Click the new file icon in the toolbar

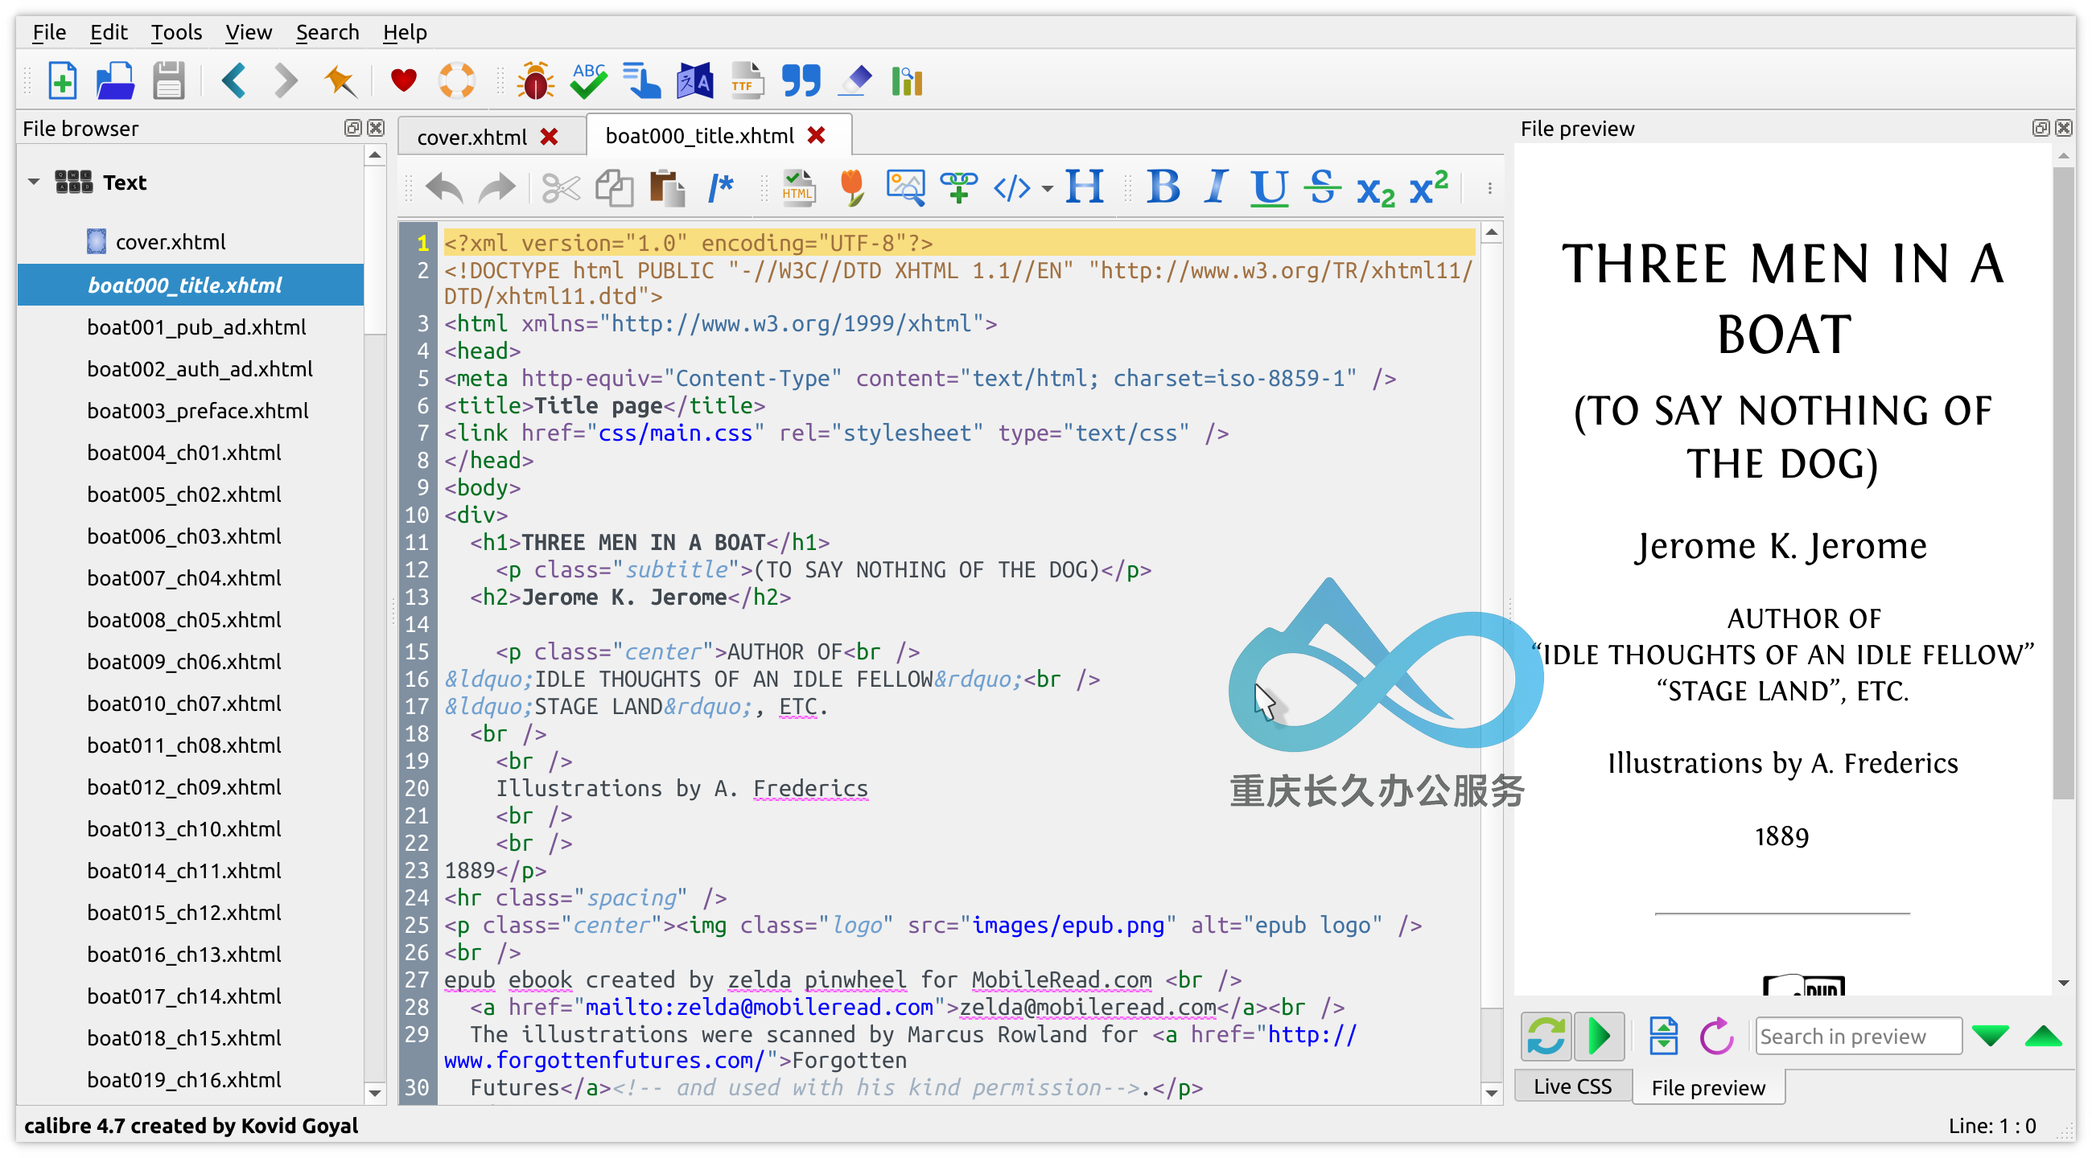tap(63, 80)
